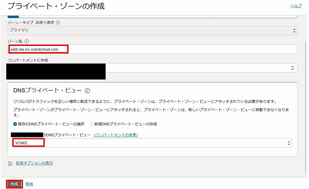This screenshot has width=309, height=189.
Task: Click the 取消 cancel link
Action: pyautogui.click(x=29, y=184)
